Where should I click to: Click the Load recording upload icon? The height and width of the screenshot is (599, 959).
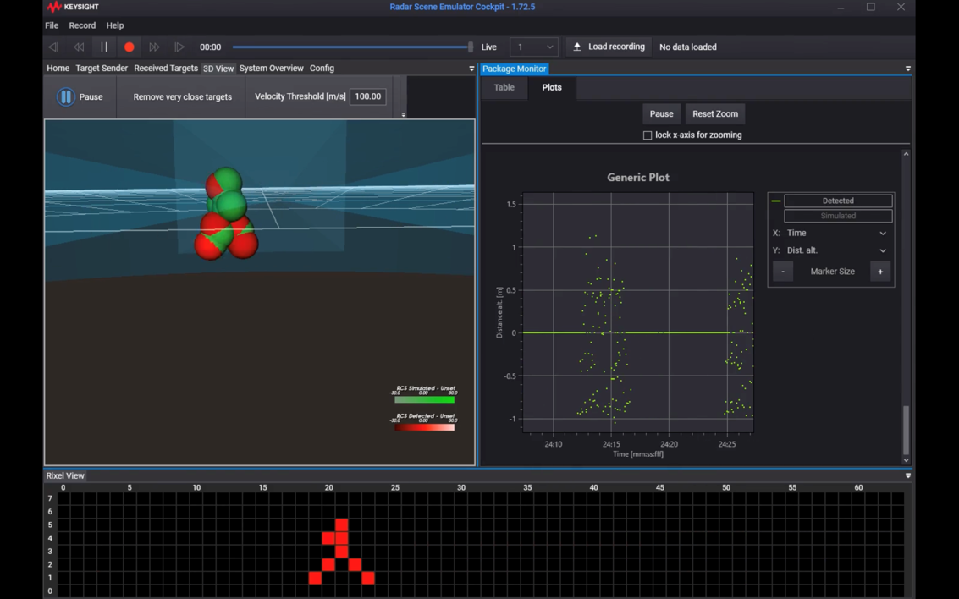click(577, 47)
